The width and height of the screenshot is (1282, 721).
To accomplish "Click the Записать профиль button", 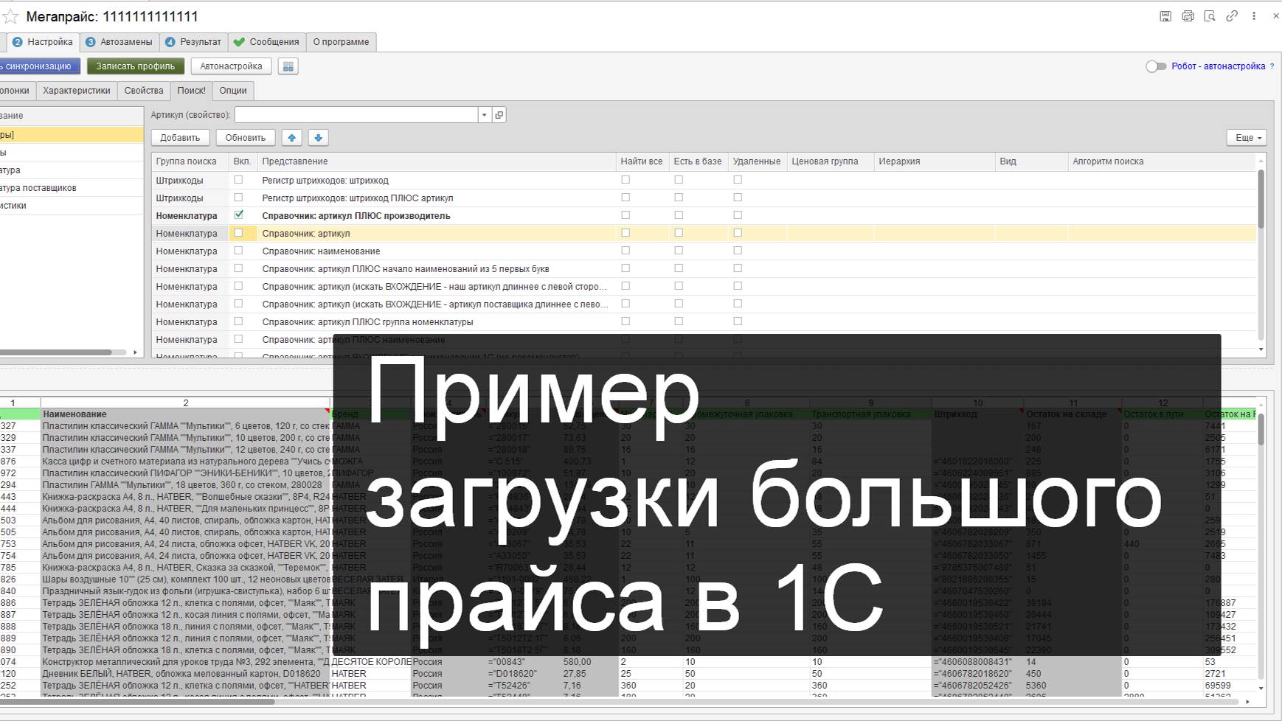I will [x=136, y=66].
